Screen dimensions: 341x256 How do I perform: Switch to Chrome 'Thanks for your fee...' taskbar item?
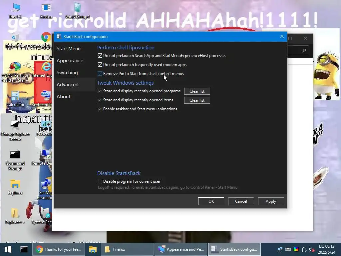pos(59,249)
